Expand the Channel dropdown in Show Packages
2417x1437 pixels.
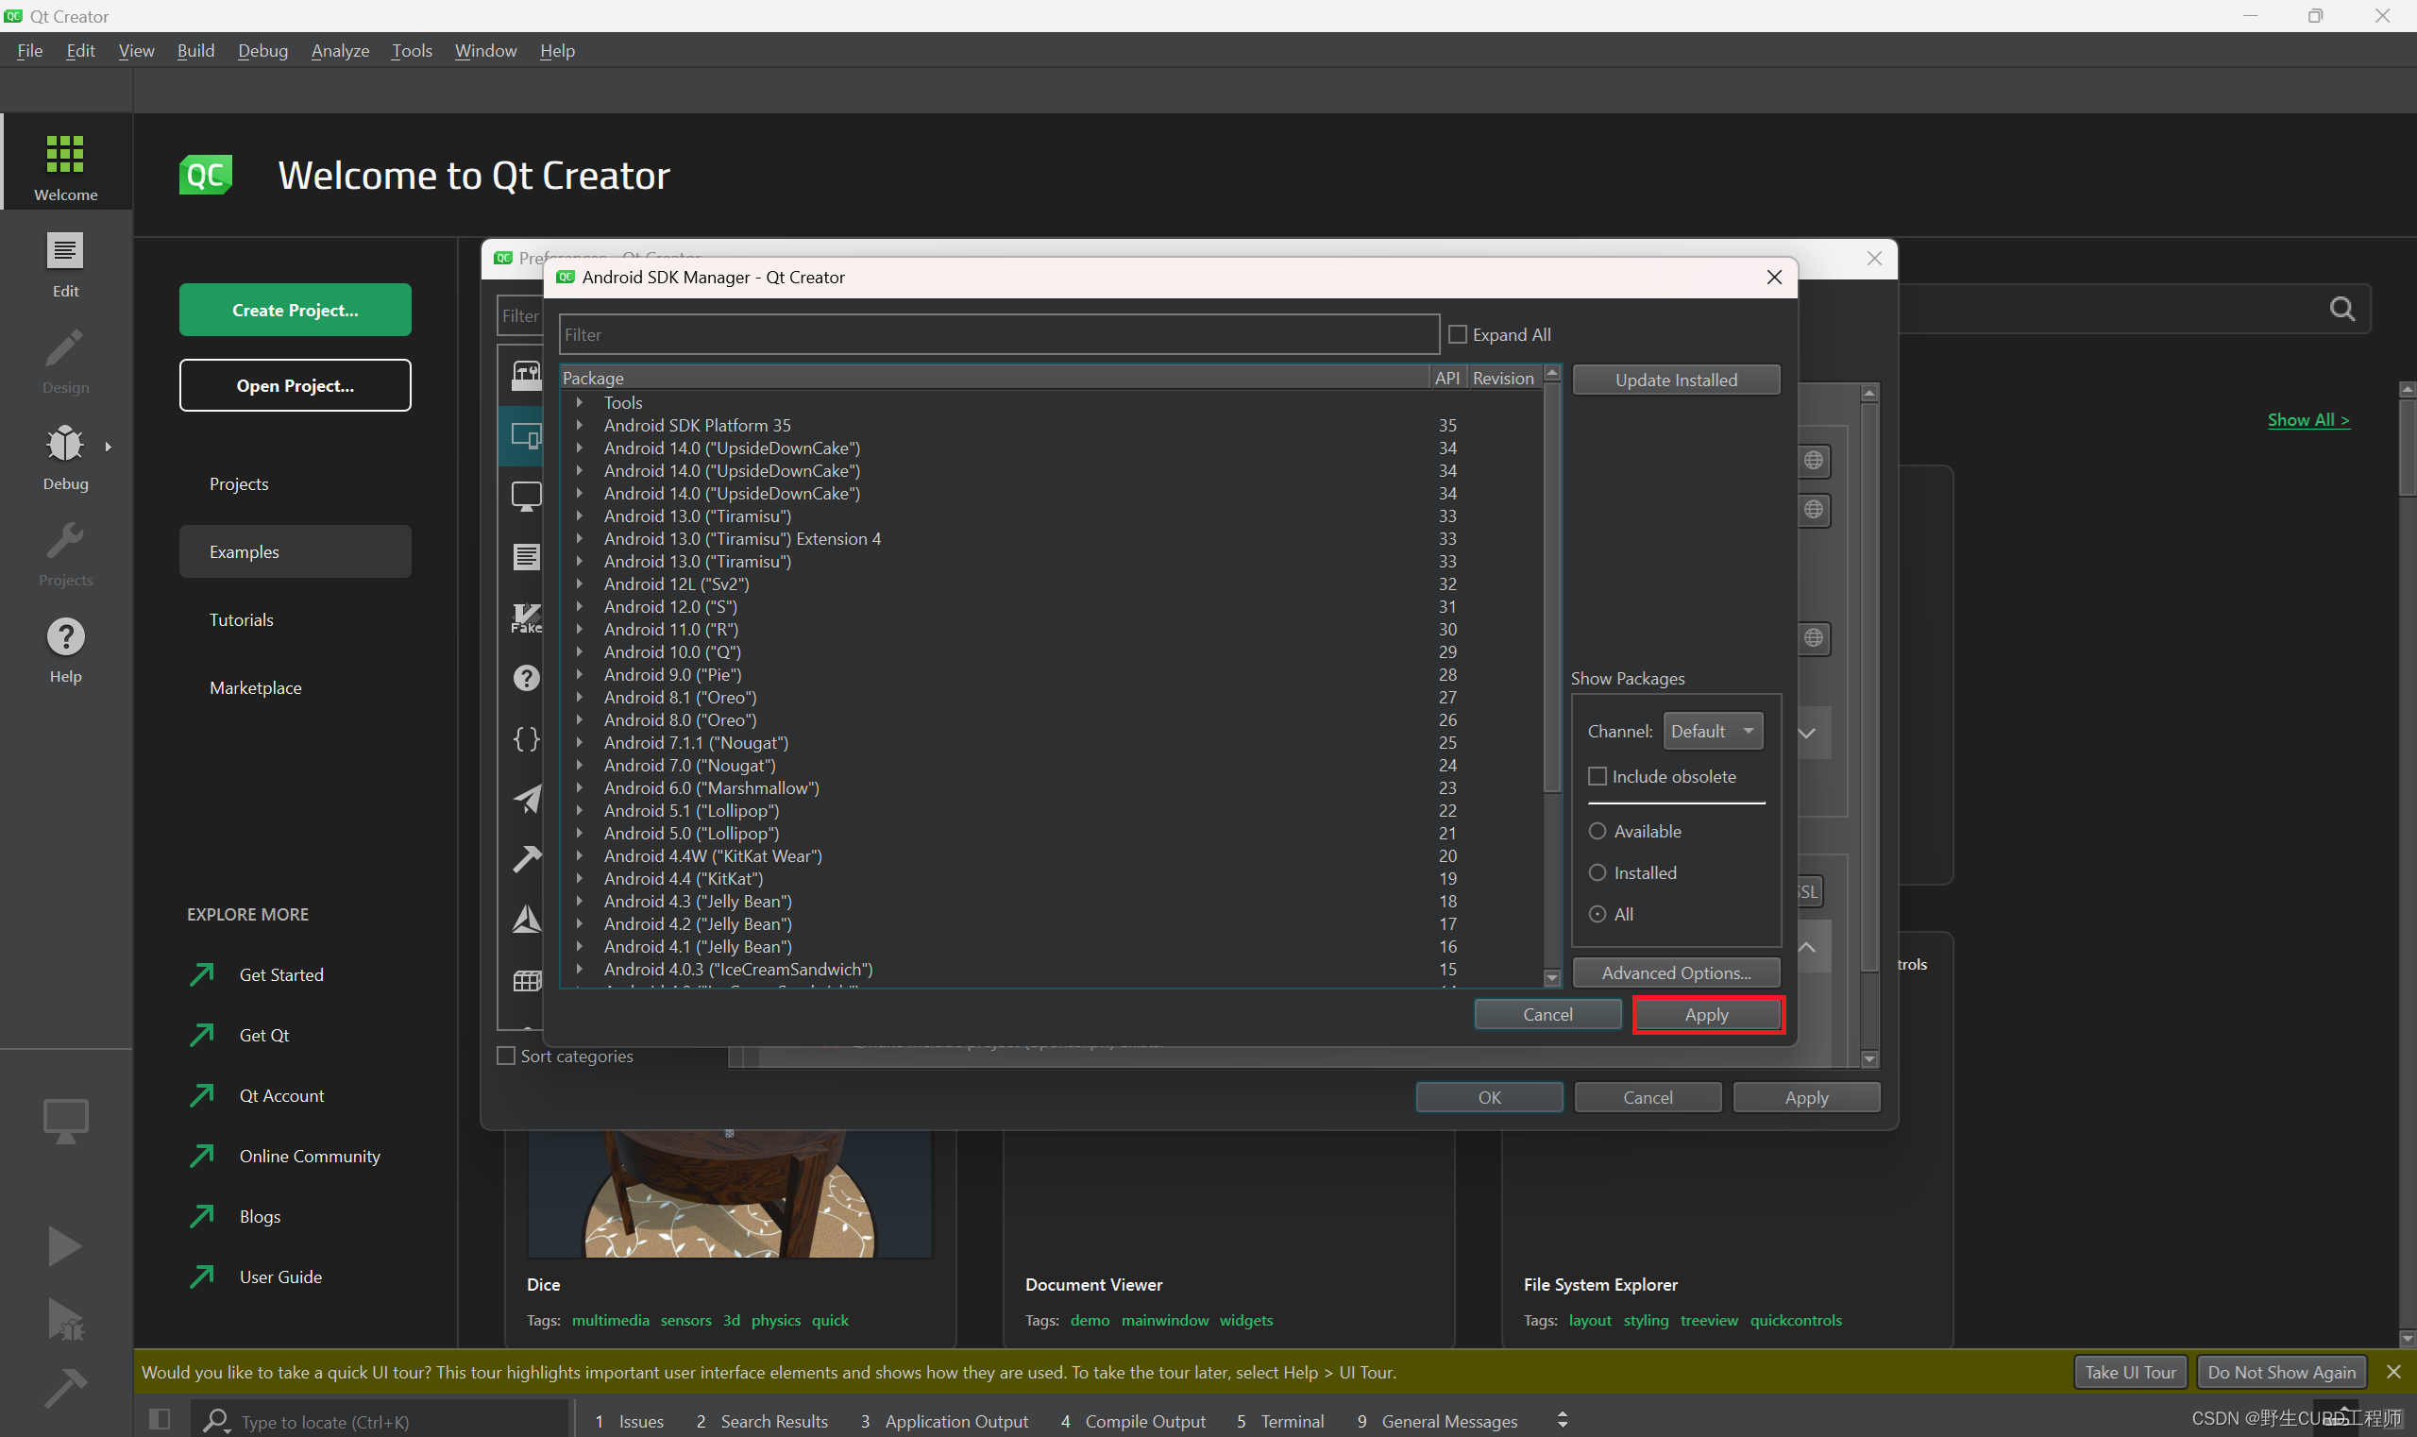pos(1713,729)
